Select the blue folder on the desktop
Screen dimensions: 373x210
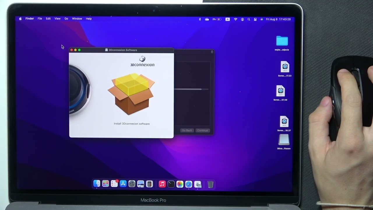click(x=282, y=41)
